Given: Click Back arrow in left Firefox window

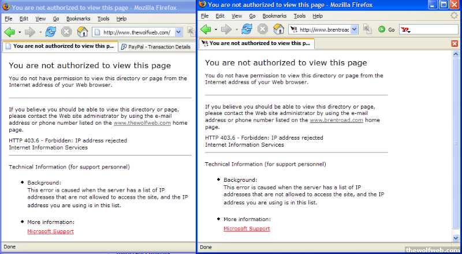Looking at the screenshot, I should tap(9, 32).
